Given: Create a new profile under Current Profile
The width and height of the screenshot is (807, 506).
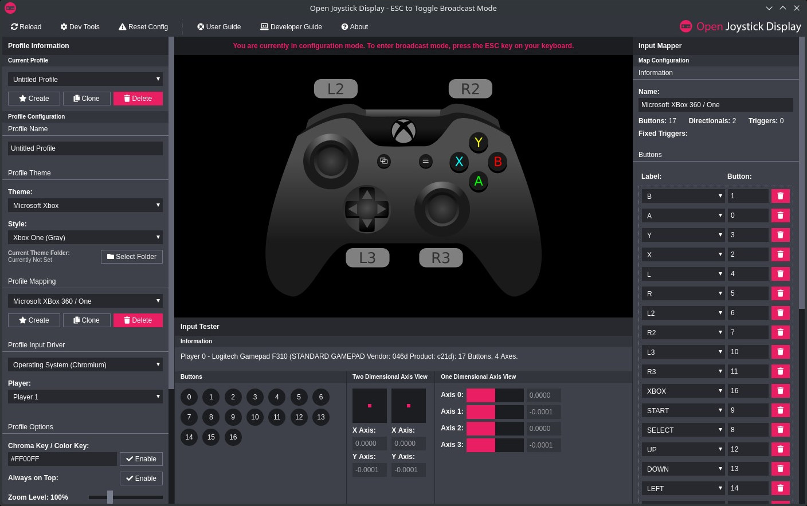Looking at the screenshot, I should pos(34,99).
